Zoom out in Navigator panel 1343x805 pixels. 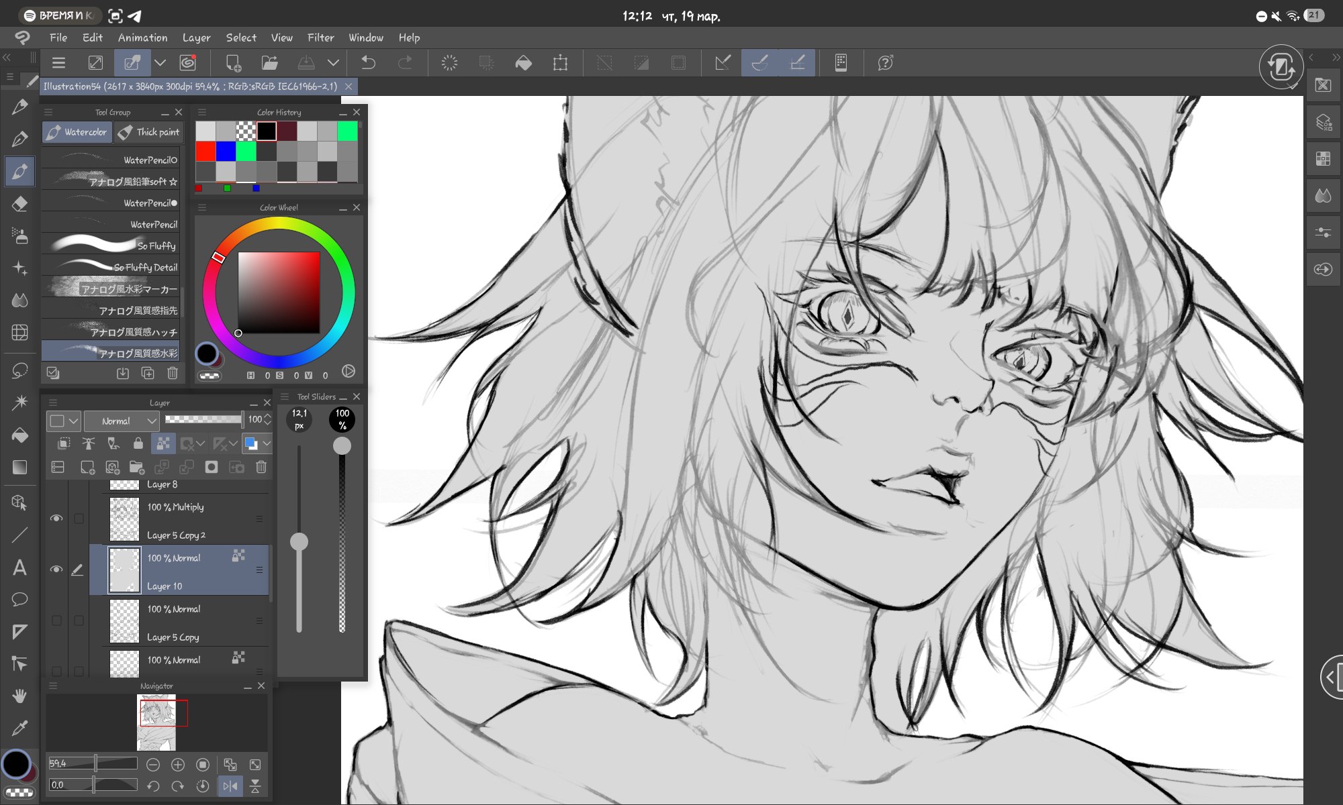click(x=153, y=765)
